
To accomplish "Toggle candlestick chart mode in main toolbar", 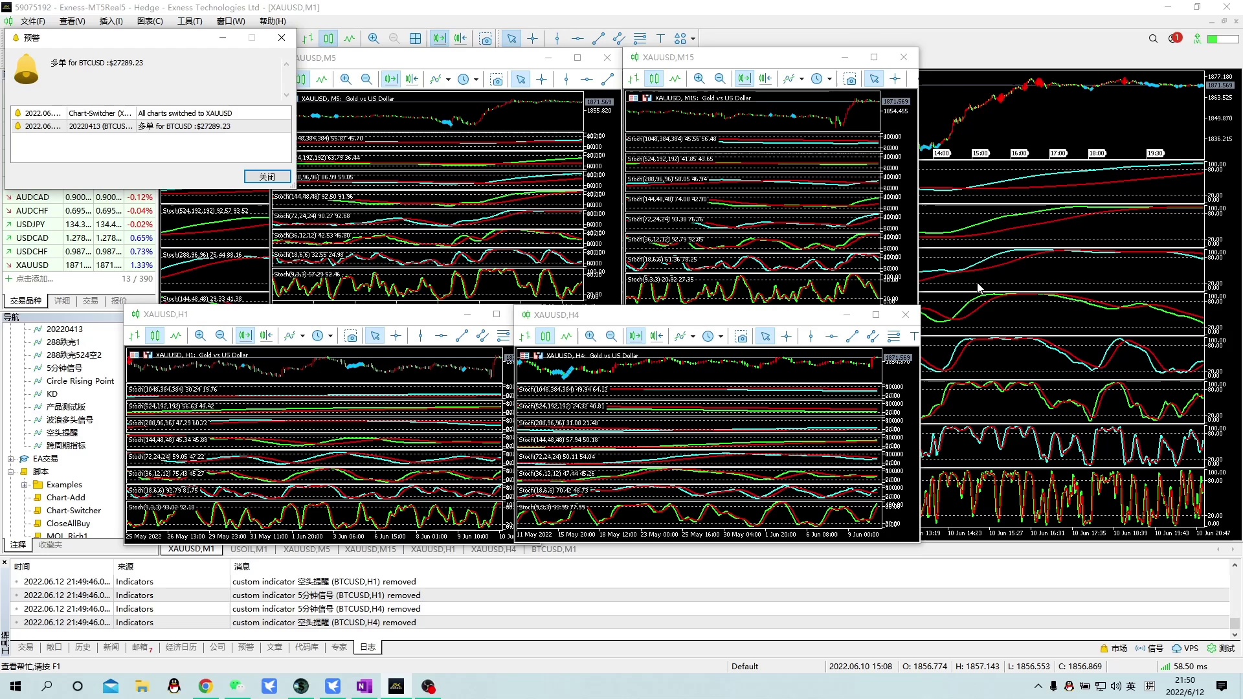I will tap(329, 39).
